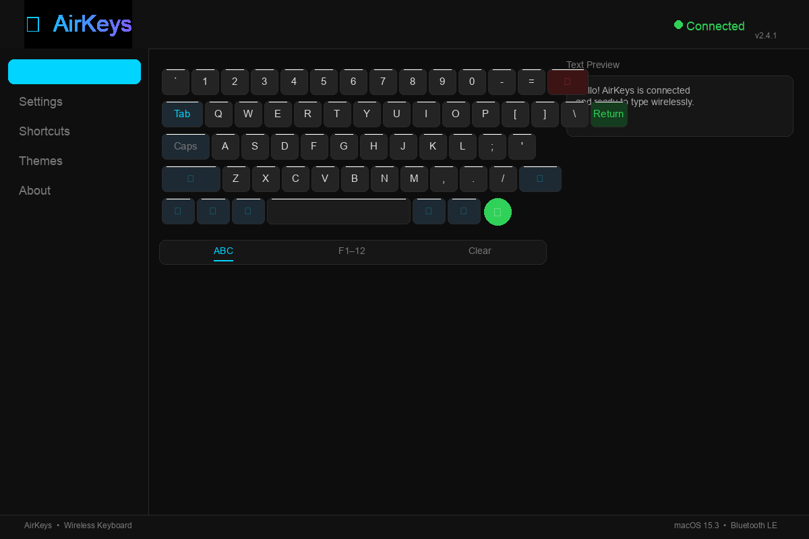The height and width of the screenshot is (539, 809).
Task: Tap the modifier key directly right of the spacebar
Action: click(x=429, y=211)
